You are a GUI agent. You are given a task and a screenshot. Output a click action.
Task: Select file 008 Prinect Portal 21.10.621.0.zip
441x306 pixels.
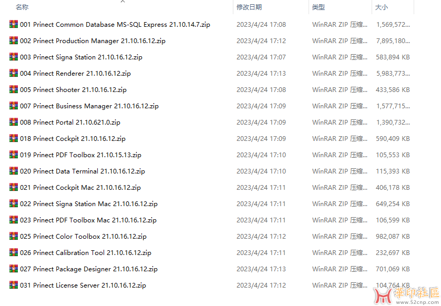tap(70, 123)
